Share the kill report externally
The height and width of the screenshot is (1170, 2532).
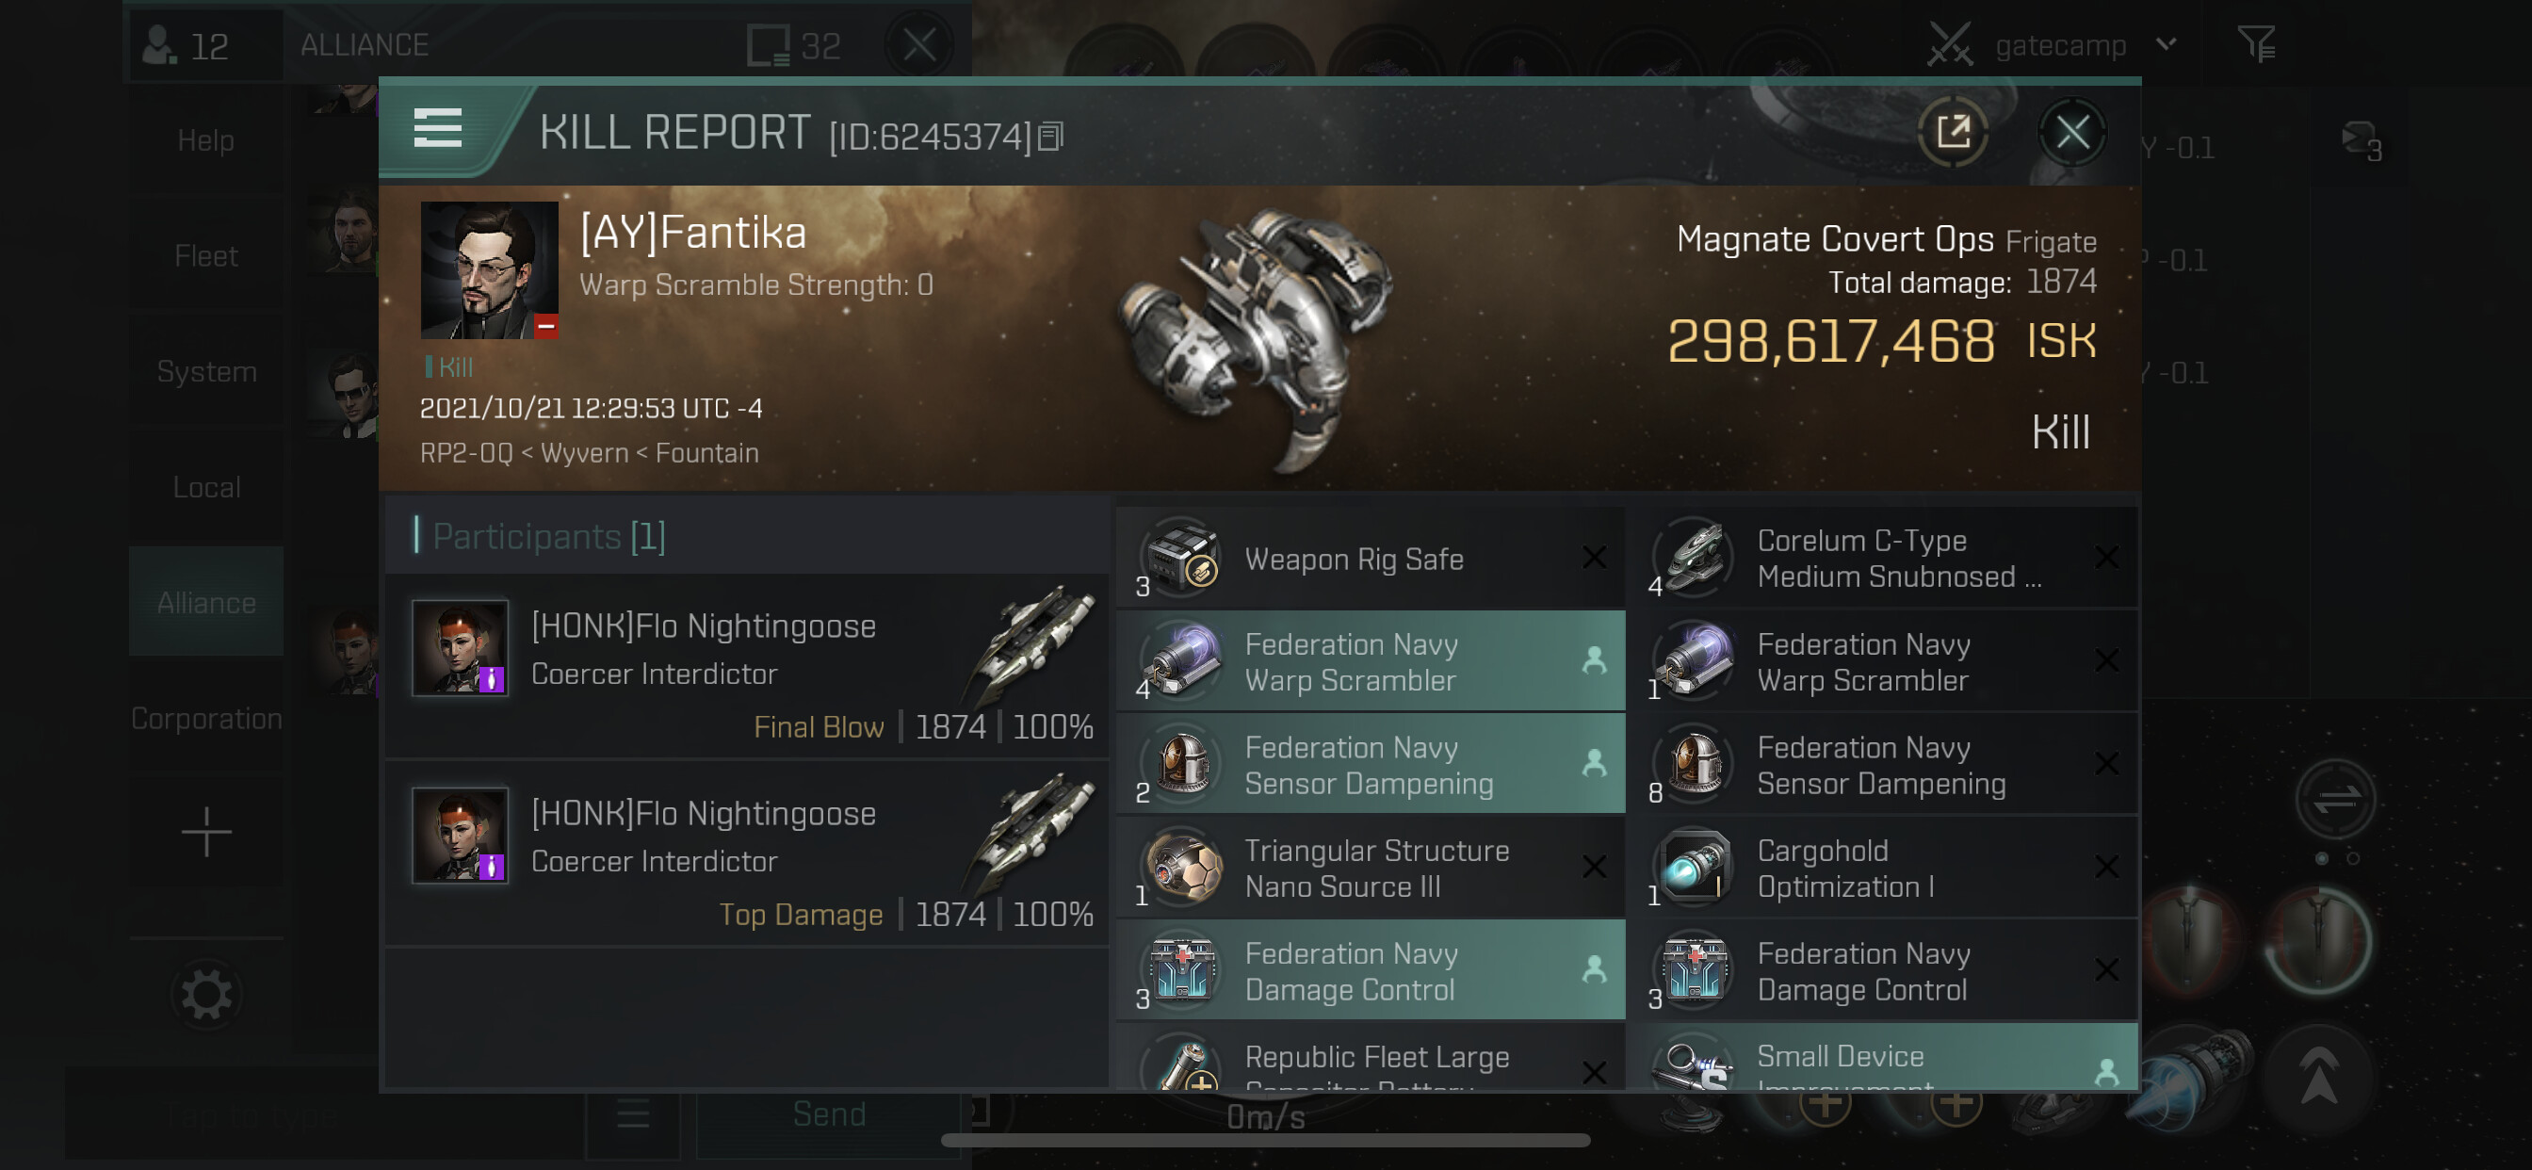coord(1952,131)
